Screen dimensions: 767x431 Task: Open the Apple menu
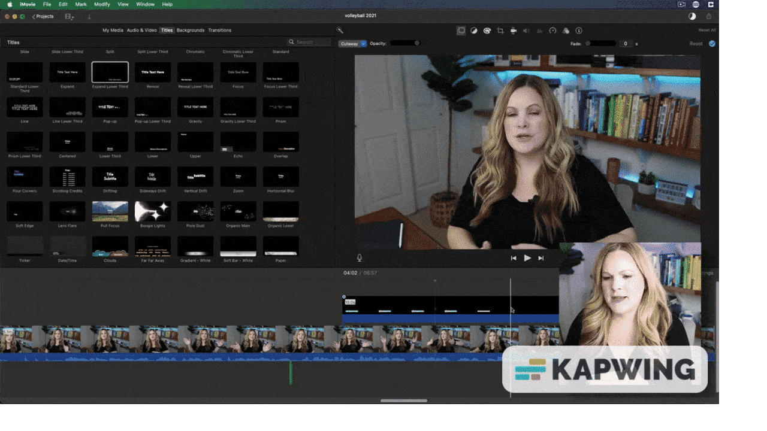10,4
